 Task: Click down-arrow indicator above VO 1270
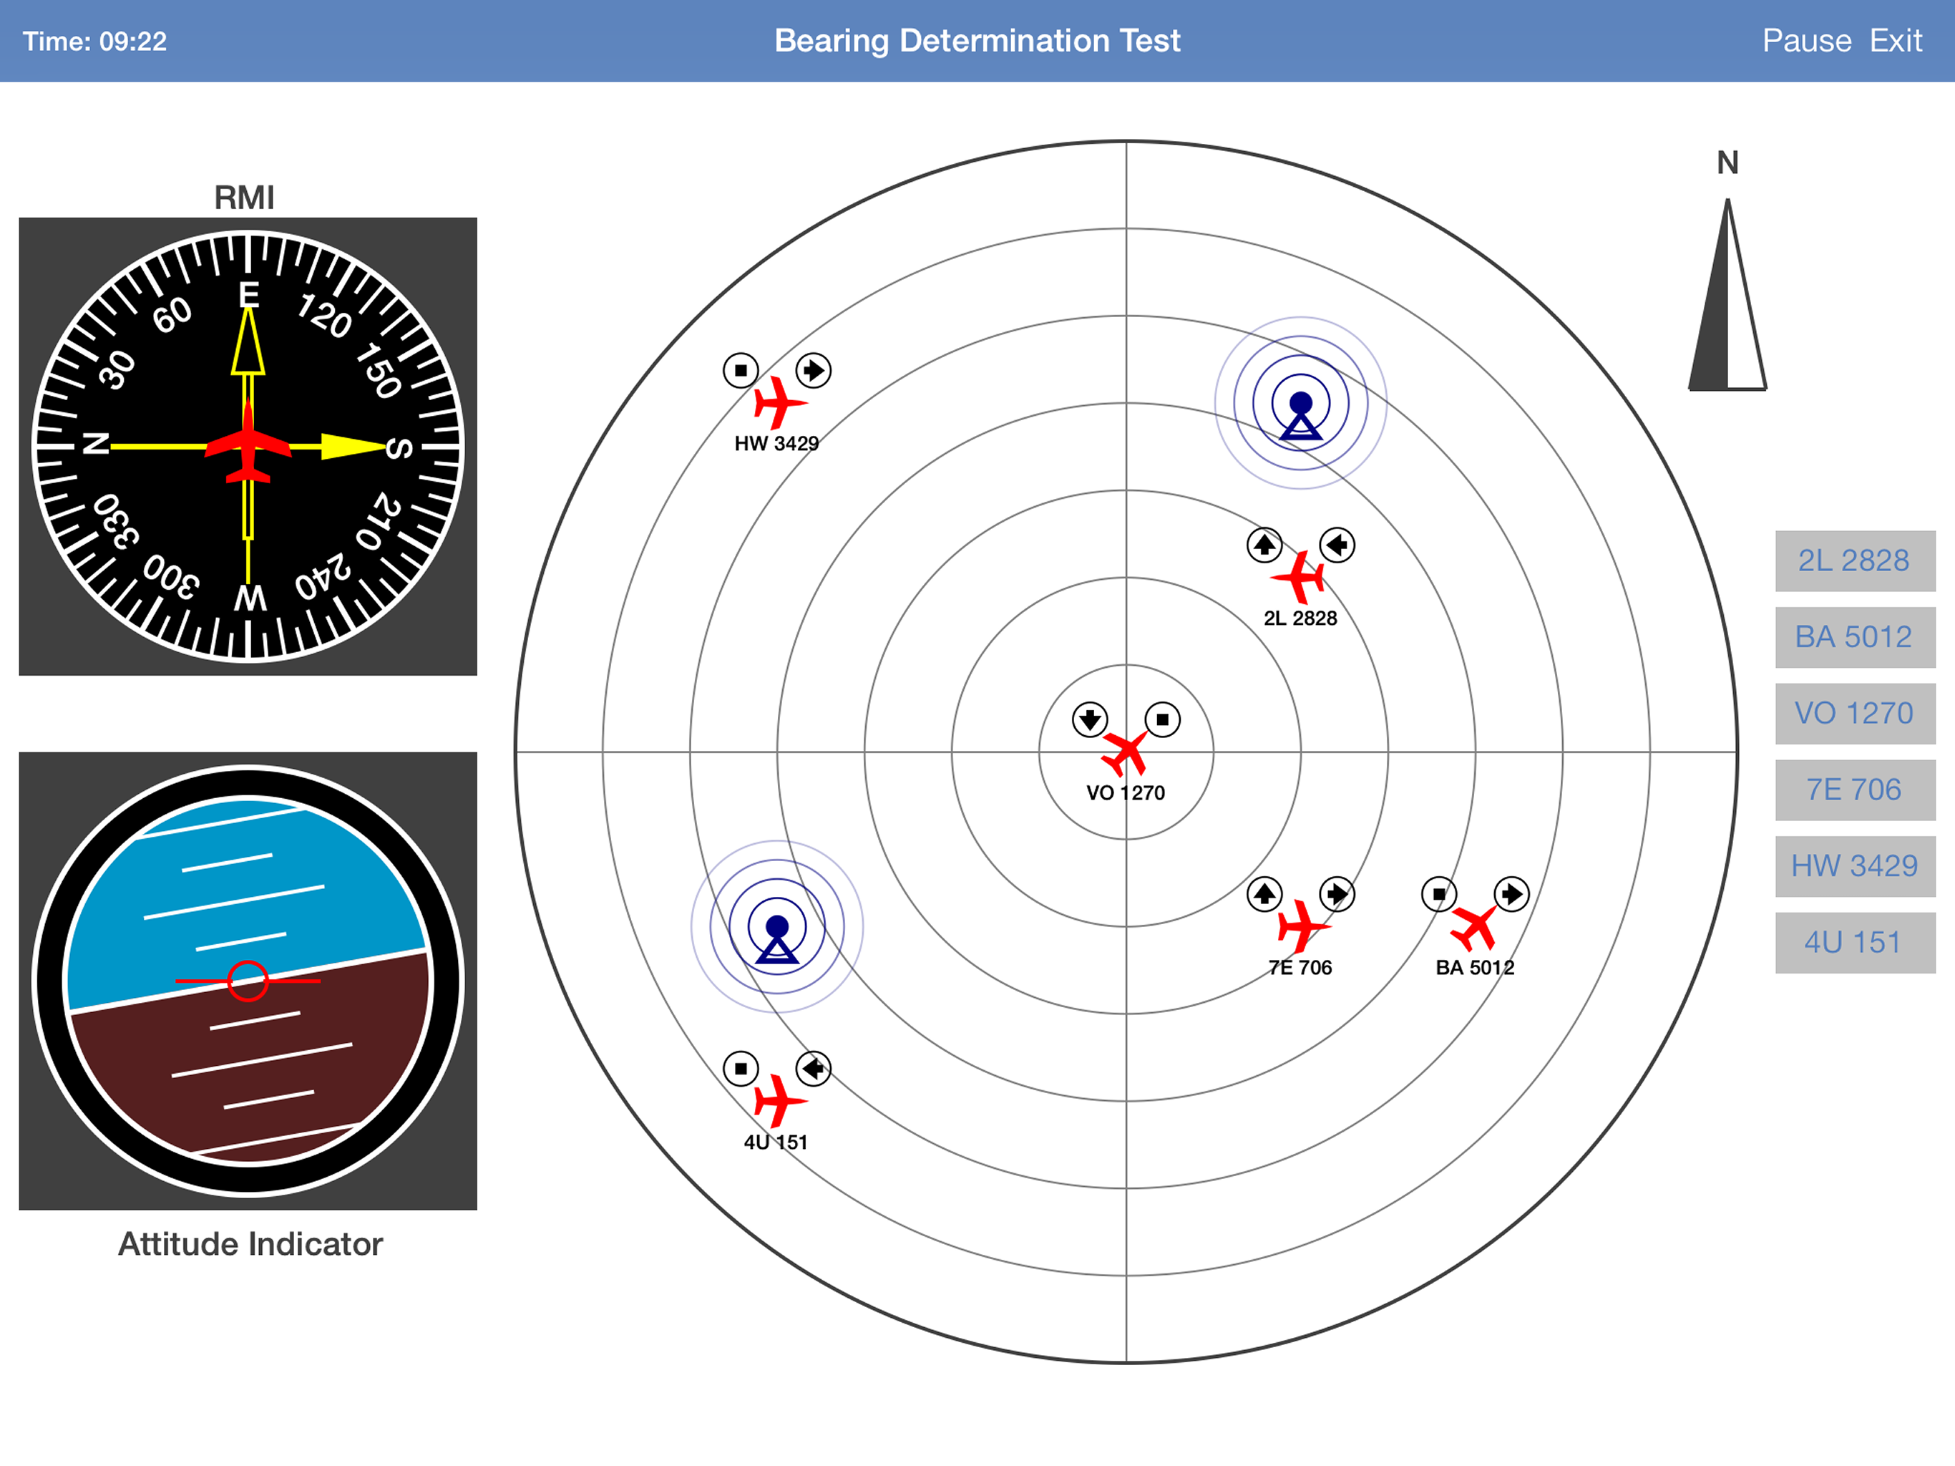click(x=1090, y=719)
